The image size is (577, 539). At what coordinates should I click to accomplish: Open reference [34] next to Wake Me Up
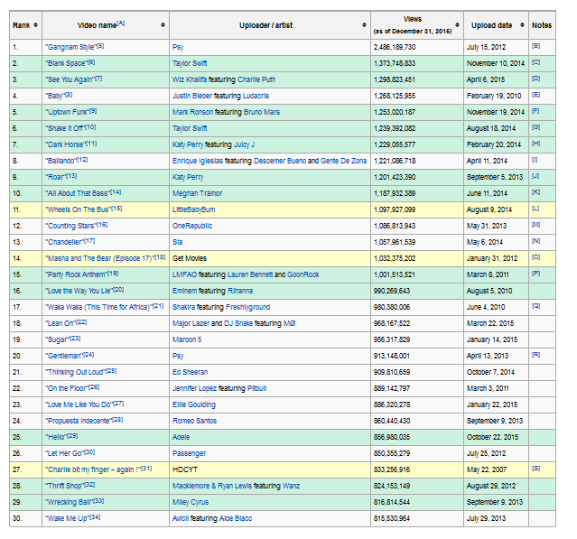tap(95, 517)
